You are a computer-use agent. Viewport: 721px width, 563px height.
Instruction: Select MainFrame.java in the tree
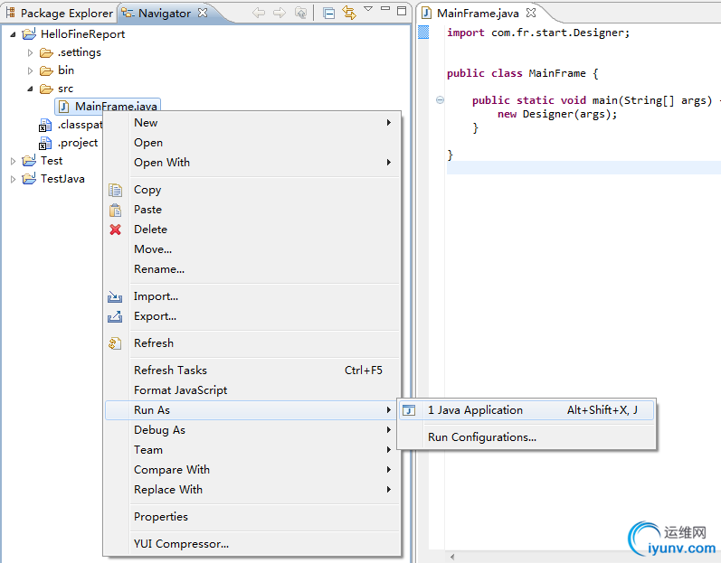108,107
